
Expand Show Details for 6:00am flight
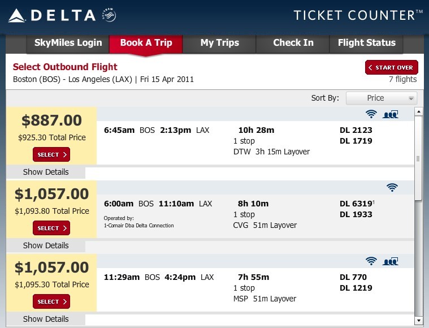pyautogui.click(x=46, y=245)
